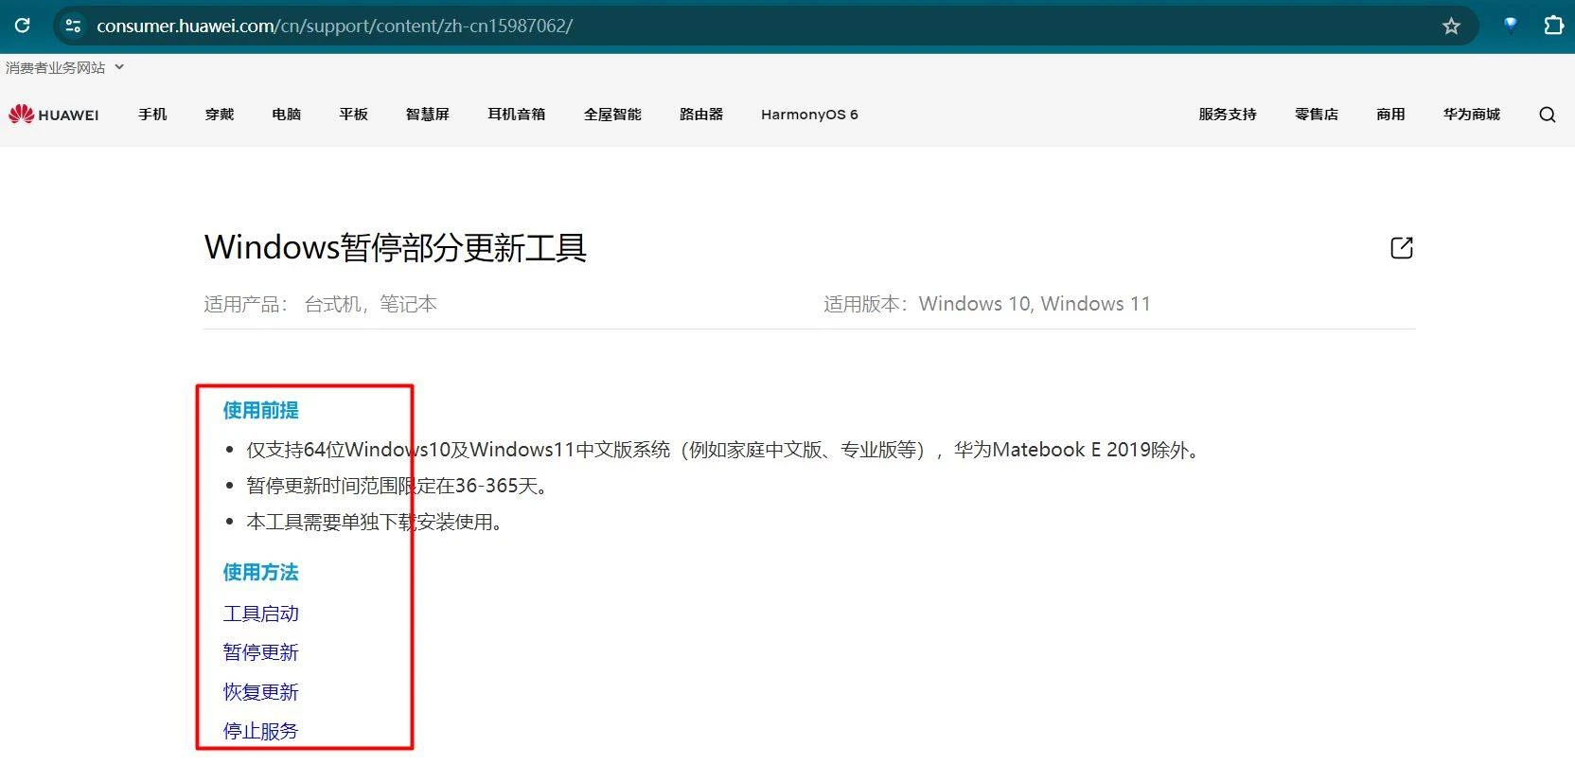Visit the 华为商城 link
The width and height of the screenshot is (1575, 765).
pyautogui.click(x=1471, y=115)
